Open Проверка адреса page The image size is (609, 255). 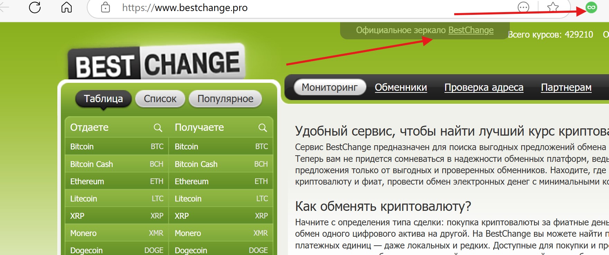(x=484, y=87)
